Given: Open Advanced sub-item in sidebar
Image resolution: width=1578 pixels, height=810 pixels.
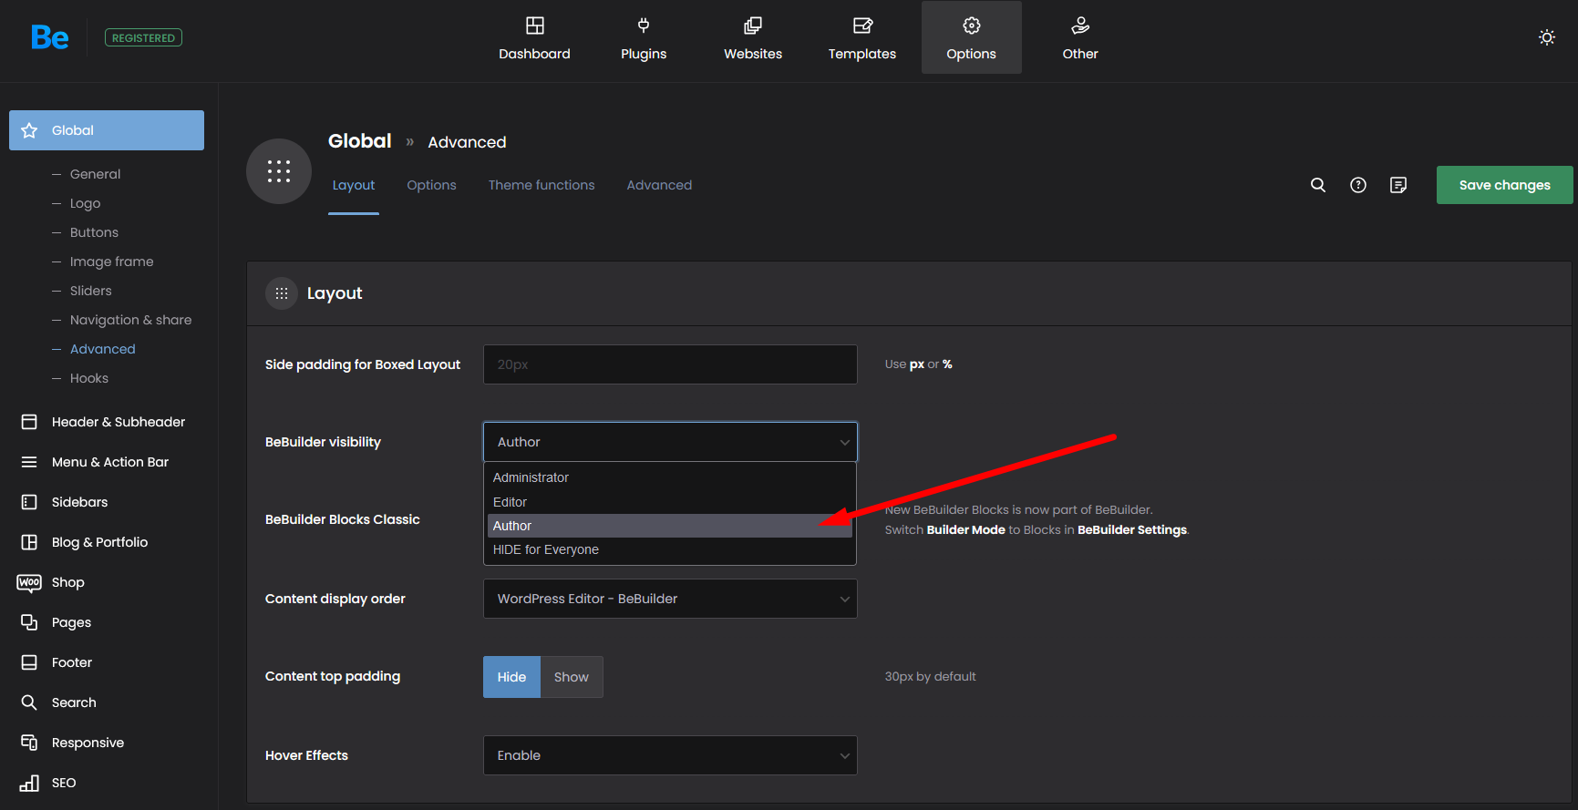Looking at the screenshot, I should point(102,349).
